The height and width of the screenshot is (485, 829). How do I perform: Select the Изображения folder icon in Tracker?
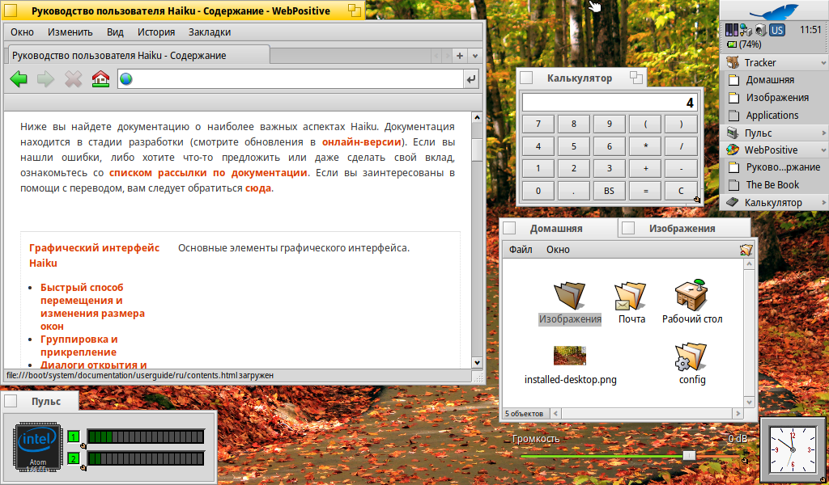tap(570, 297)
